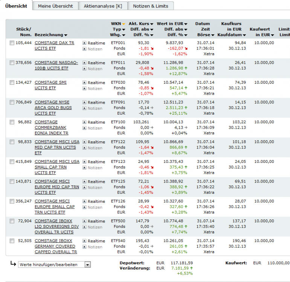Screen dimensions: 290x282
Task: Check the box for MSCI EUROPE SMALL CAP
Action: click(x=12, y=201)
